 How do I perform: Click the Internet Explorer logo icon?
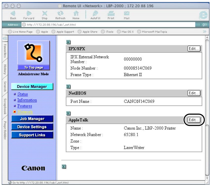[203, 15]
